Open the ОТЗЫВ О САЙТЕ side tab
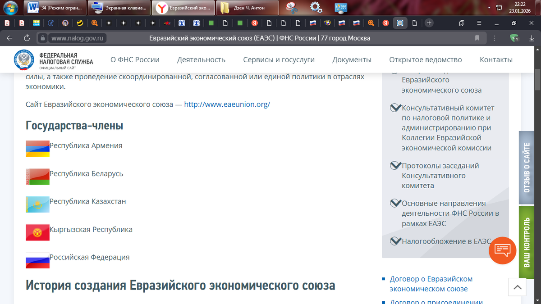Viewport: 541px width, 304px height. click(x=527, y=168)
